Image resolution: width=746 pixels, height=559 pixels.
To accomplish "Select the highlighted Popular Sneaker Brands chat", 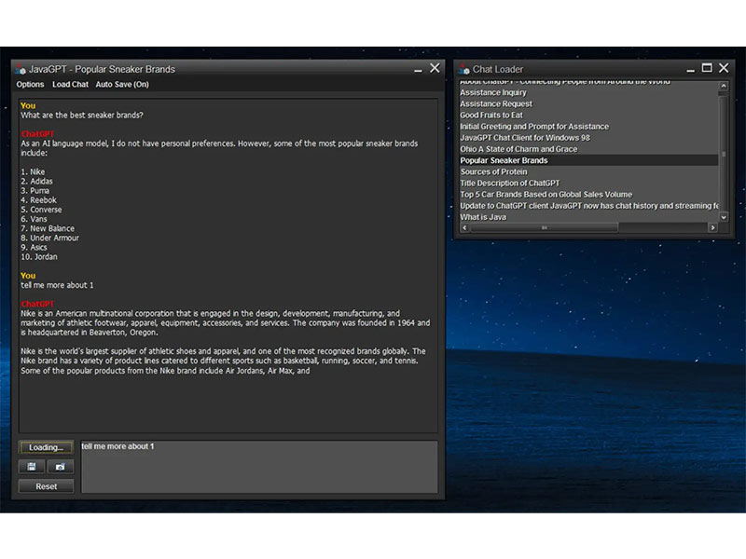I will click(589, 160).
